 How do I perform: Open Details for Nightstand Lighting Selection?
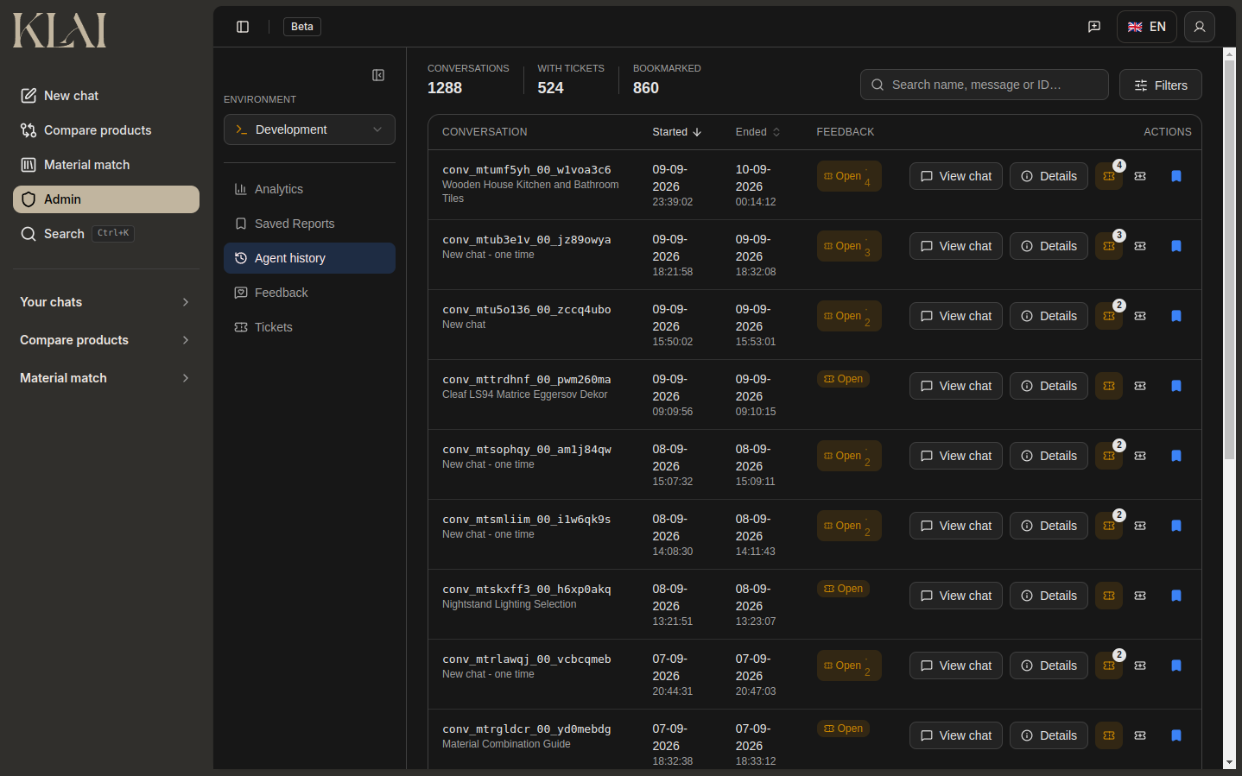pyautogui.click(x=1049, y=596)
